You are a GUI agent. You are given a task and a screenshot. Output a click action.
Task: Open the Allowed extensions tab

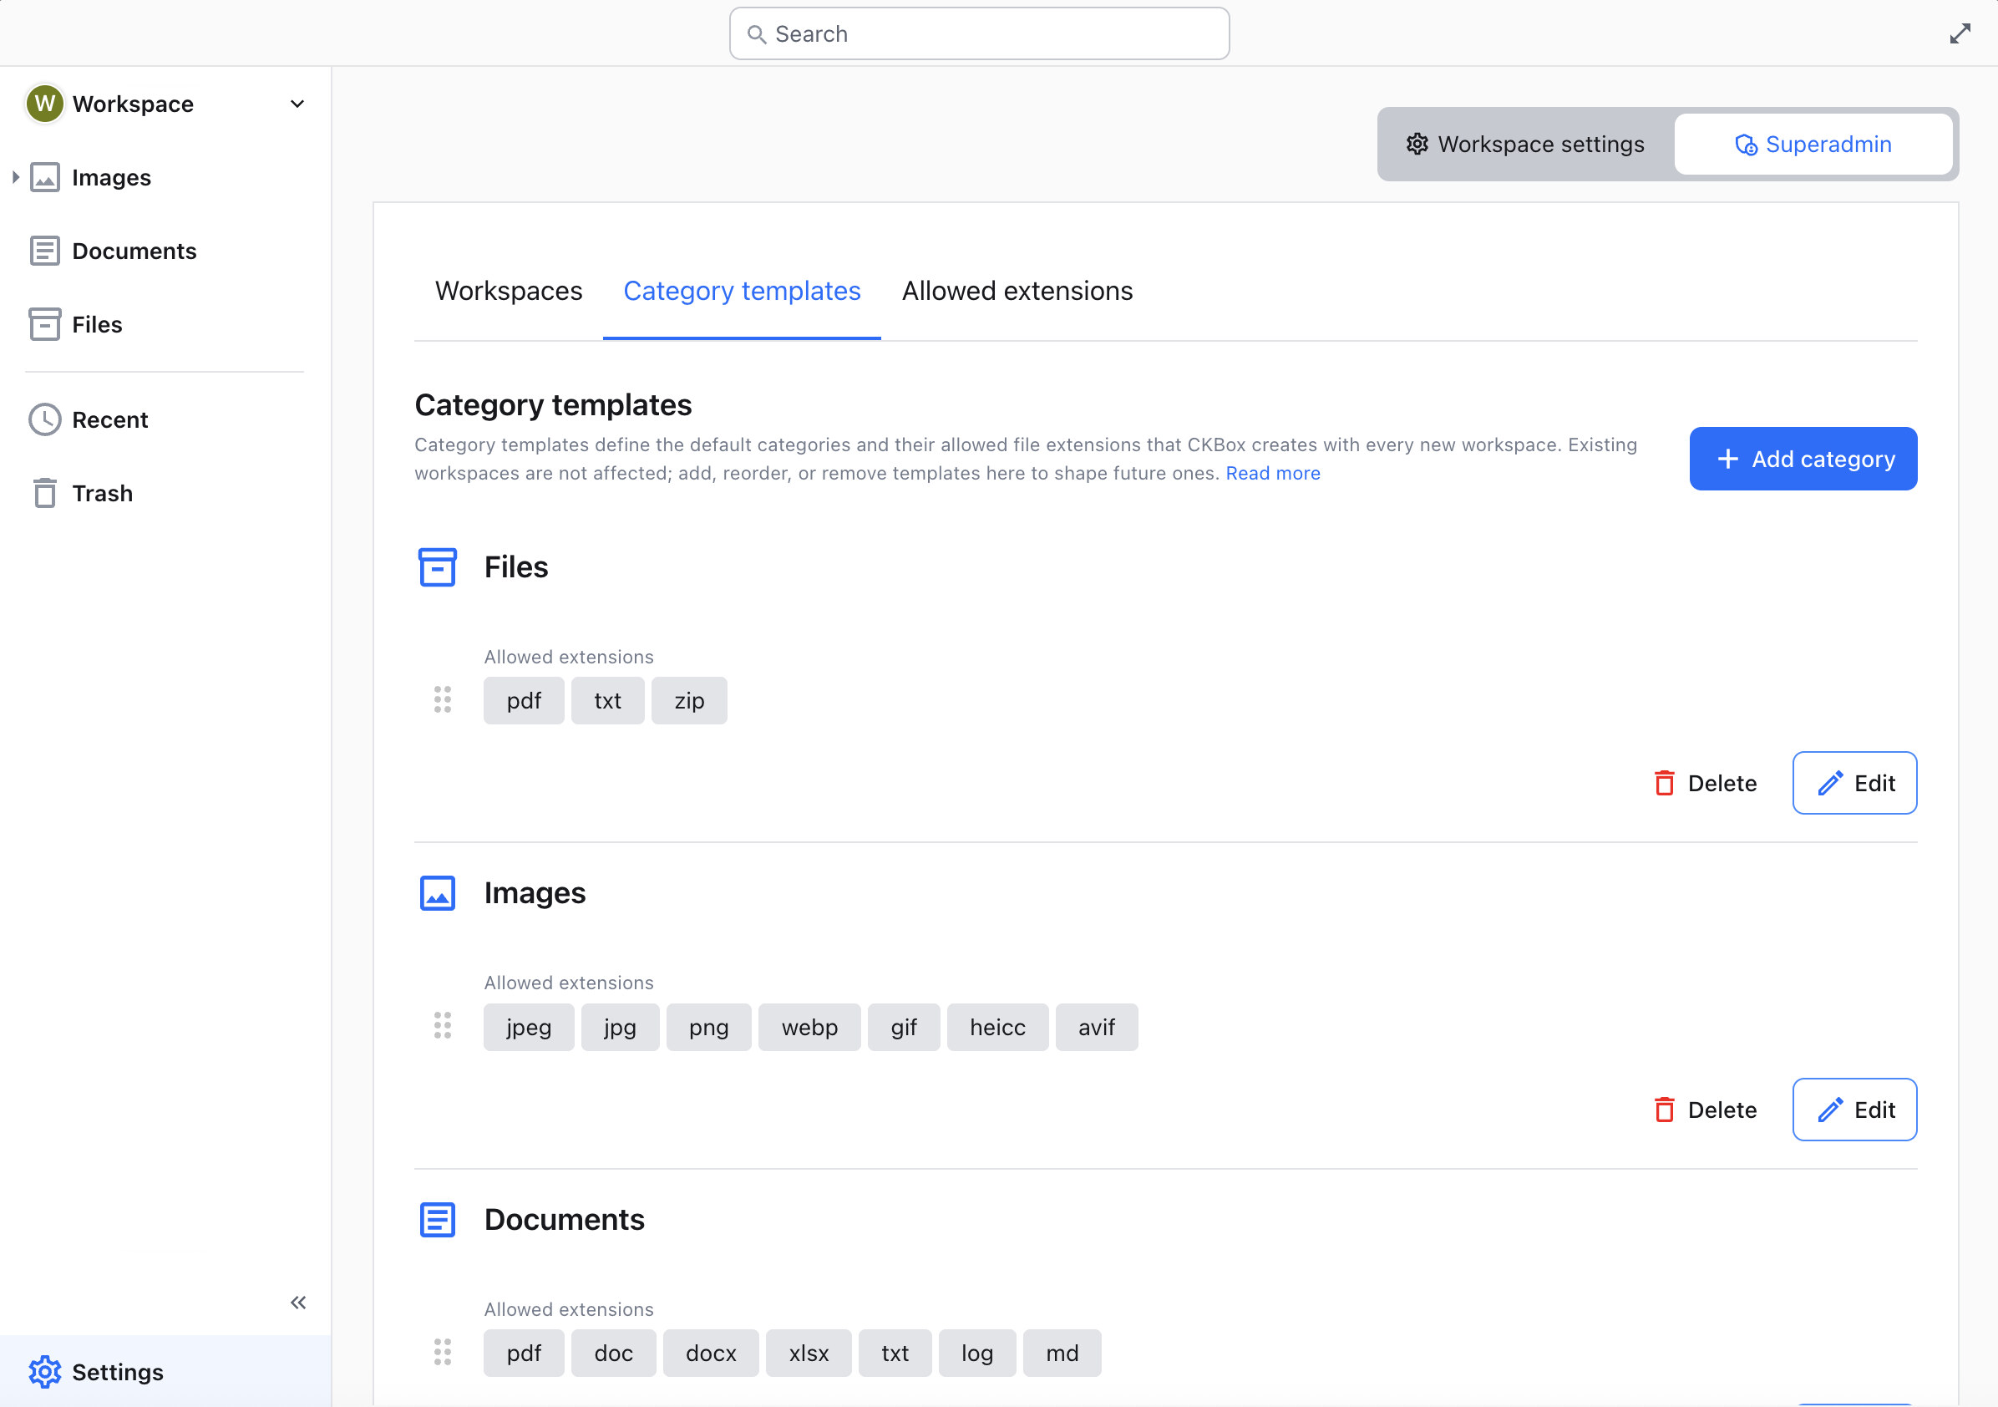coord(1017,291)
